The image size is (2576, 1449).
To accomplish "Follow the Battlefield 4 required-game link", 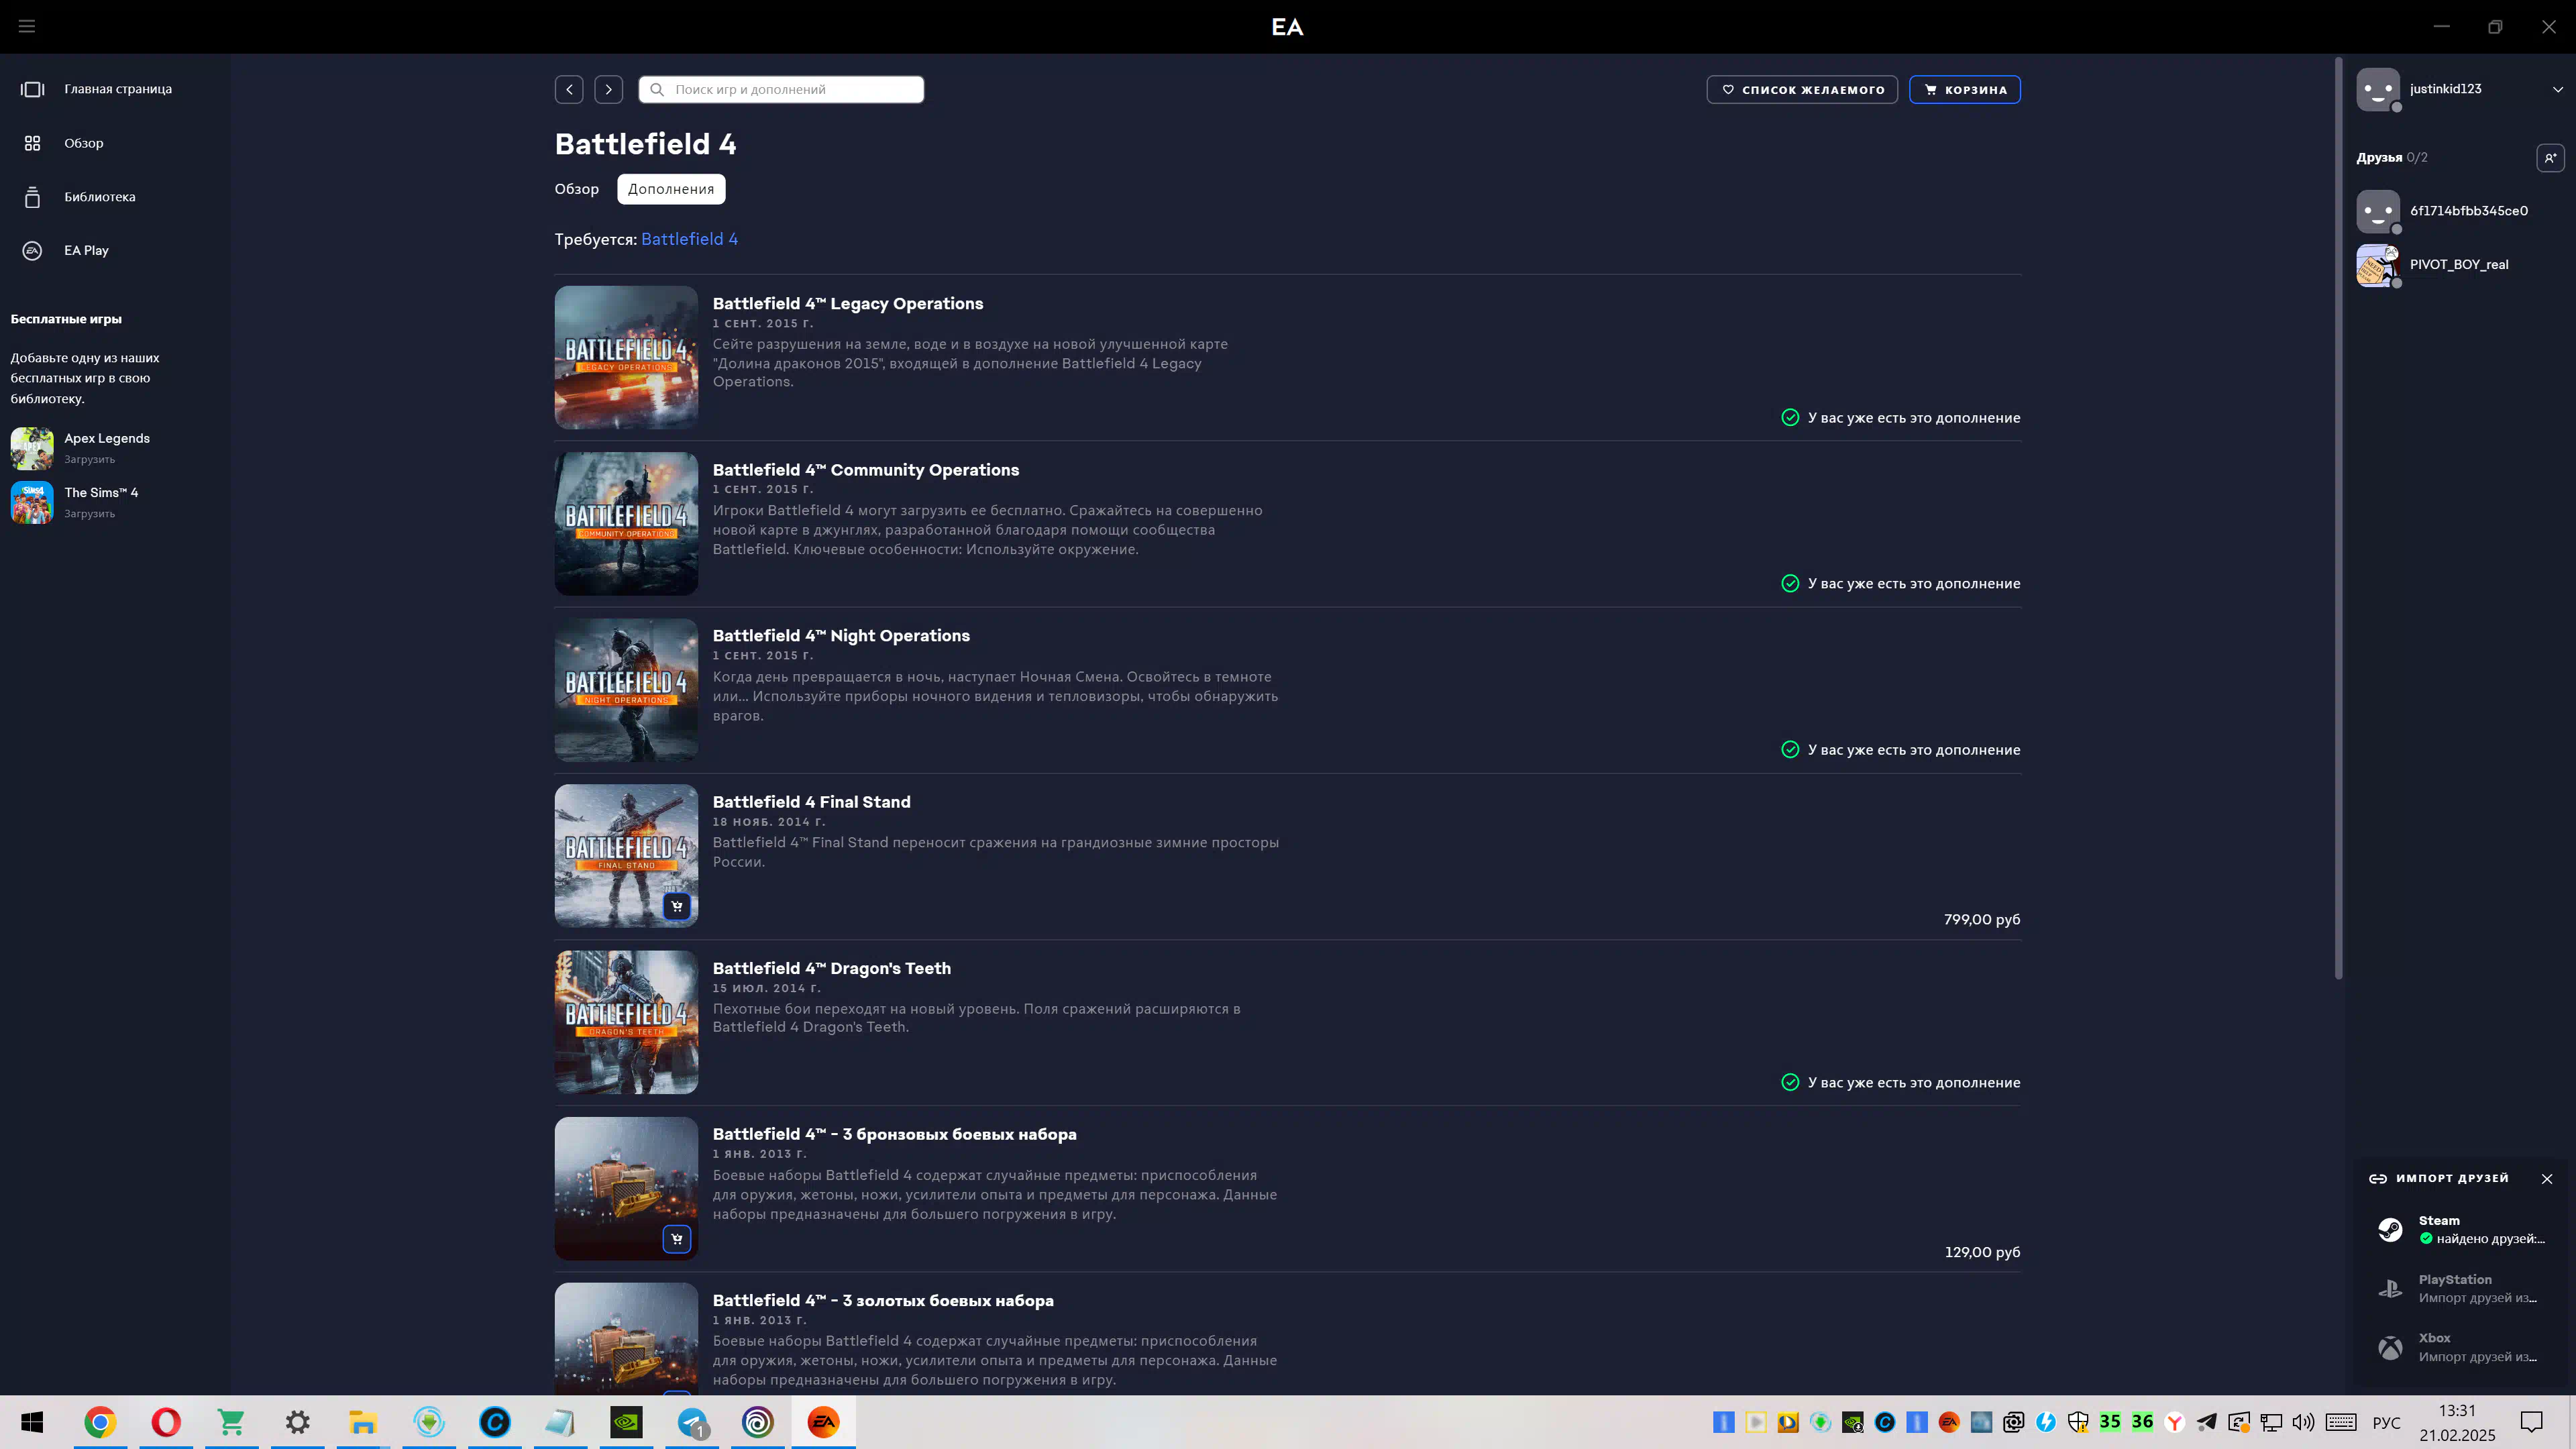I will click(x=689, y=239).
